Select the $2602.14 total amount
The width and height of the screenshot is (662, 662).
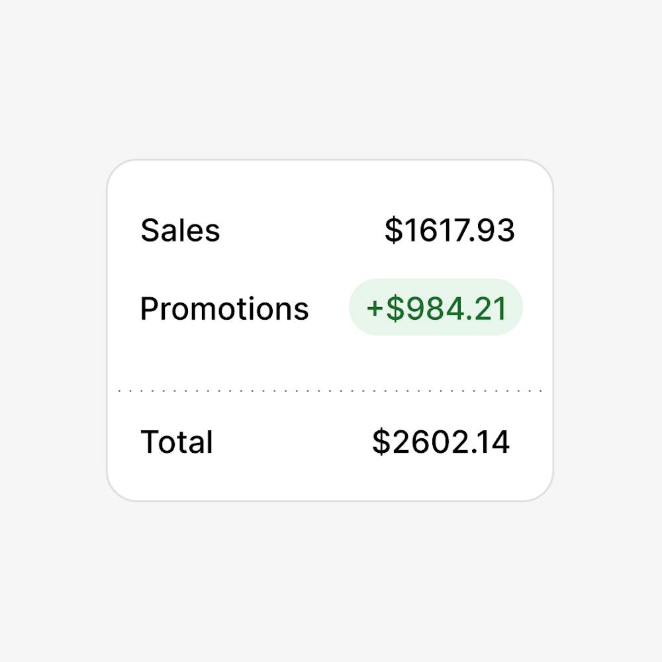pos(441,442)
